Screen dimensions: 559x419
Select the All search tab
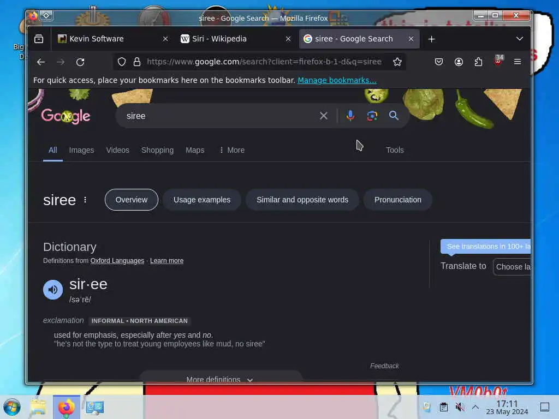(x=53, y=150)
